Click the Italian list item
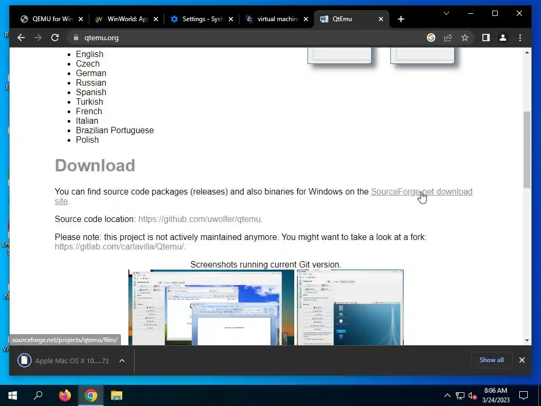 pyautogui.click(x=87, y=121)
